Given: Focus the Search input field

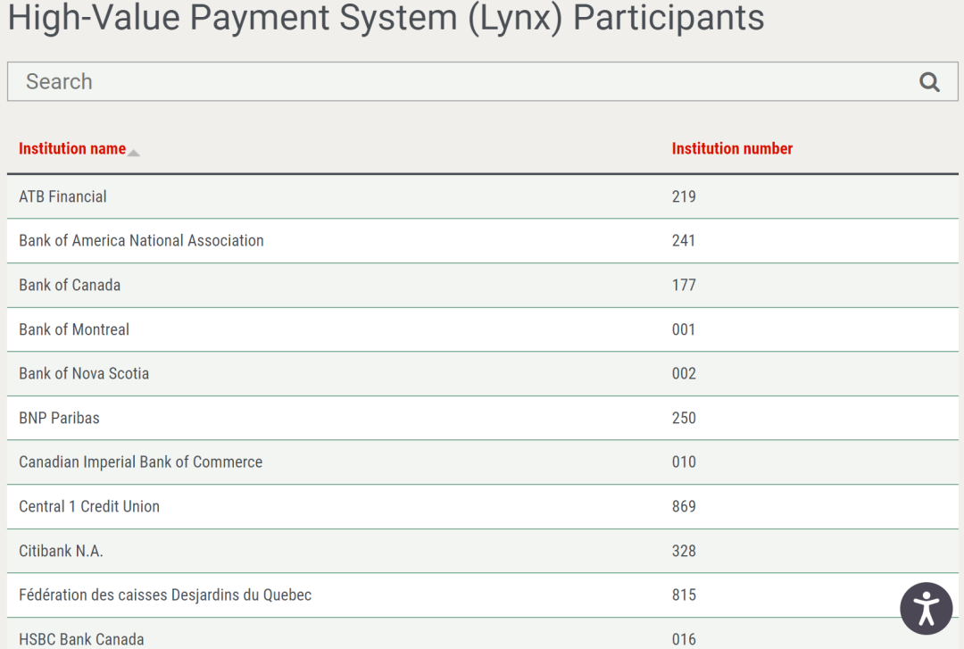Looking at the screenshot, I should coord(483,81).
